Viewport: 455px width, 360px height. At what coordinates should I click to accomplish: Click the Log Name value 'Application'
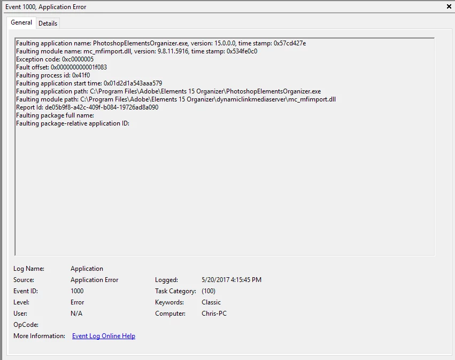(x=87, y=269)
